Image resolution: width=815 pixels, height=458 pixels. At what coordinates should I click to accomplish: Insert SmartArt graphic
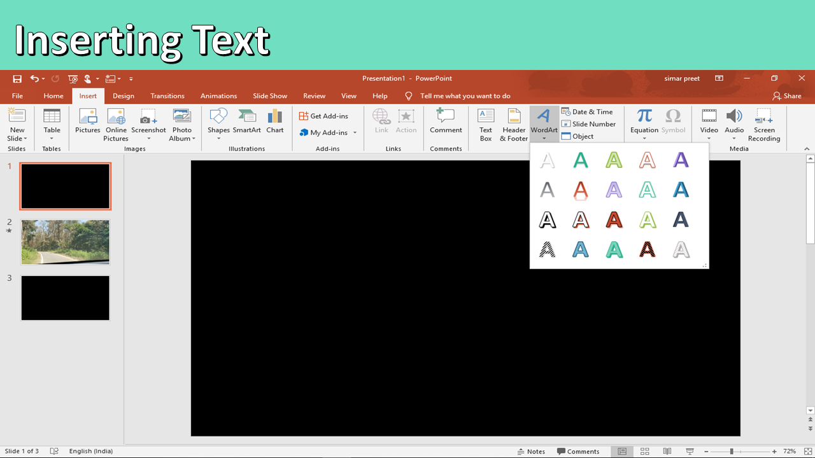(x=247, y=121)
